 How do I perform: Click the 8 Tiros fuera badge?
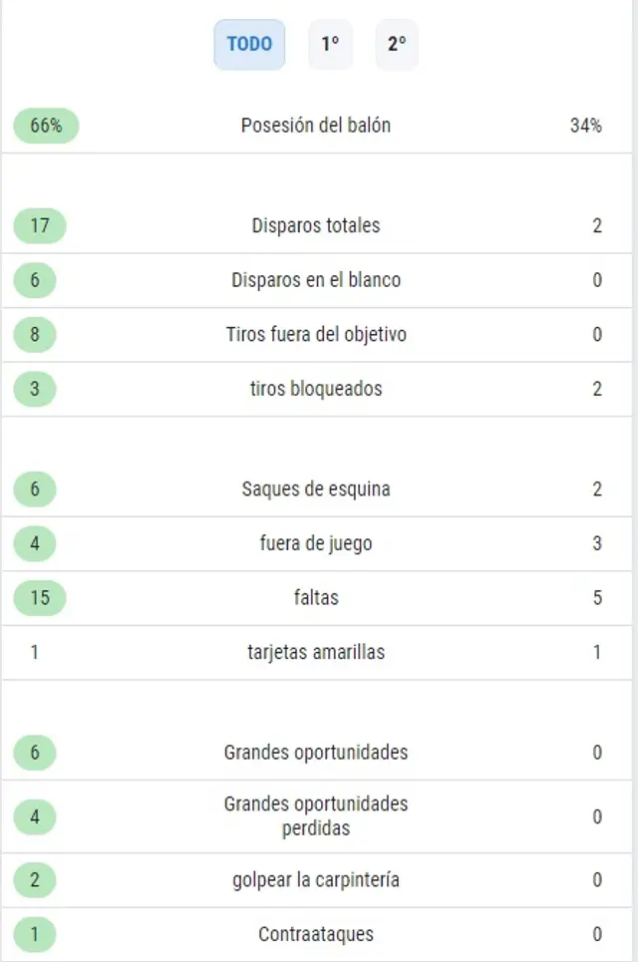[x=35, y=334]
